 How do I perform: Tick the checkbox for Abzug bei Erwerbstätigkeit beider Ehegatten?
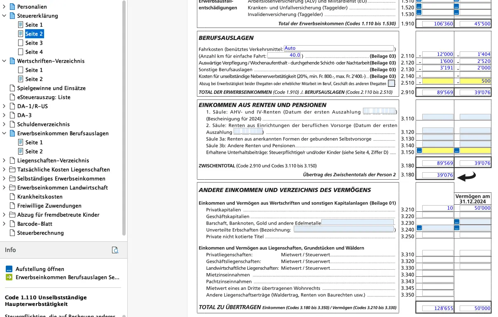coord(391,83)
